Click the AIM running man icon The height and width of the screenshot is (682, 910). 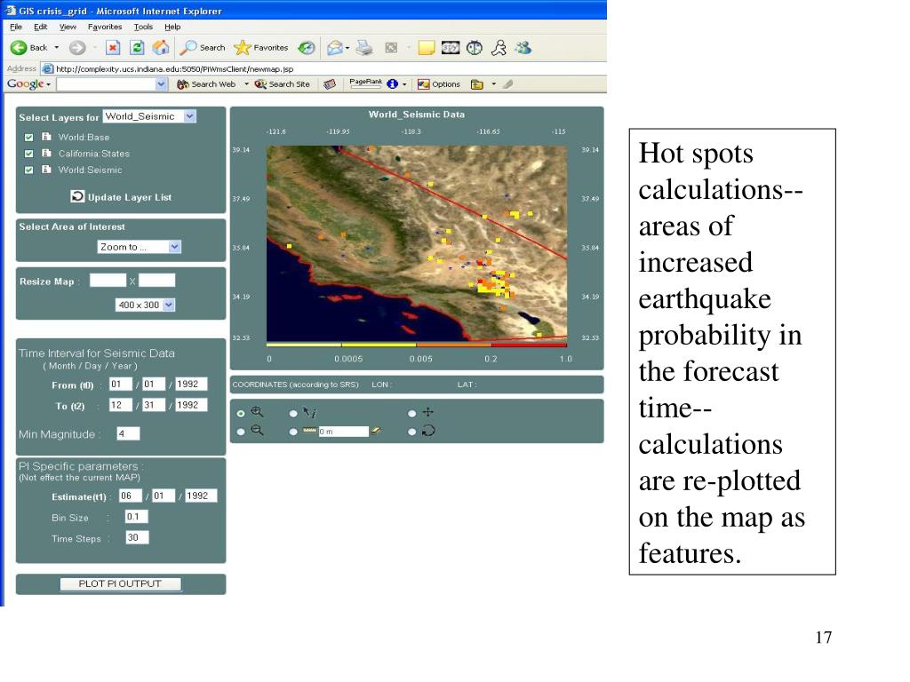click(x=499, y=48)
